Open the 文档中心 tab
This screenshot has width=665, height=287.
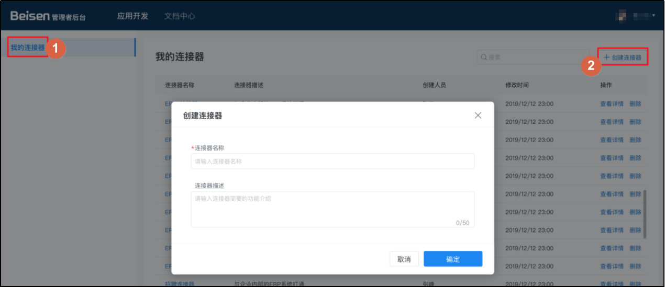(x=180, y=16)
